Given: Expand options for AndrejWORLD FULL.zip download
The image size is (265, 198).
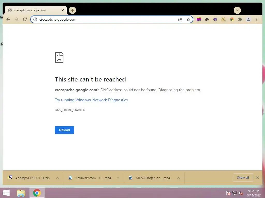Looking at the screenshot, I should [x=58, y=178].
